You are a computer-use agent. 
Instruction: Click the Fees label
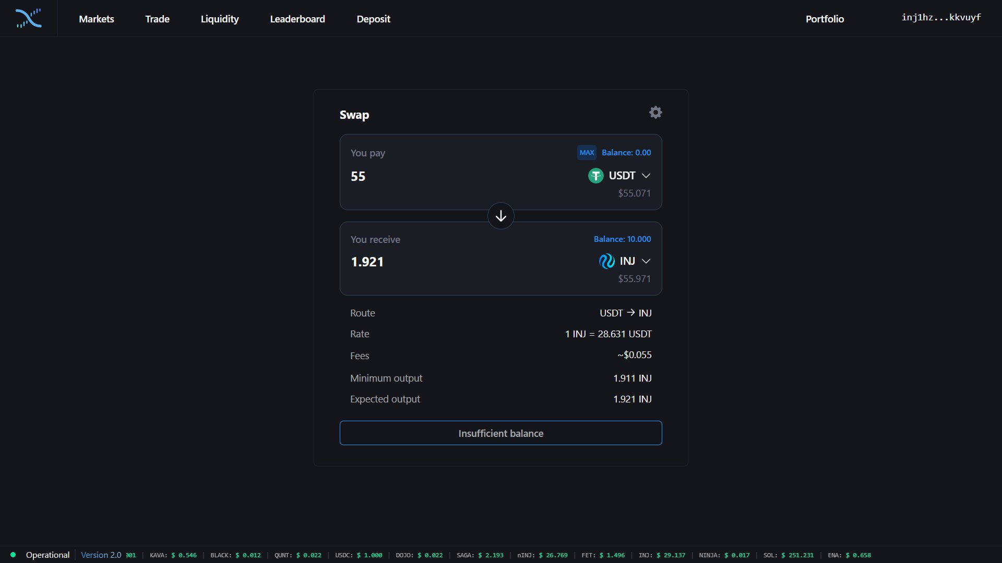[x=360, y=356]
